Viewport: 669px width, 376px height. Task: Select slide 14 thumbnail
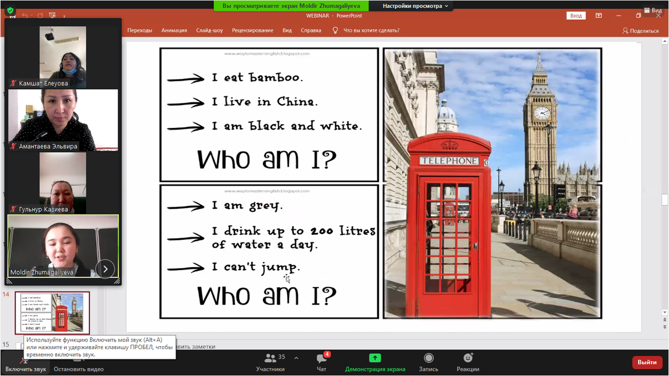53,313
